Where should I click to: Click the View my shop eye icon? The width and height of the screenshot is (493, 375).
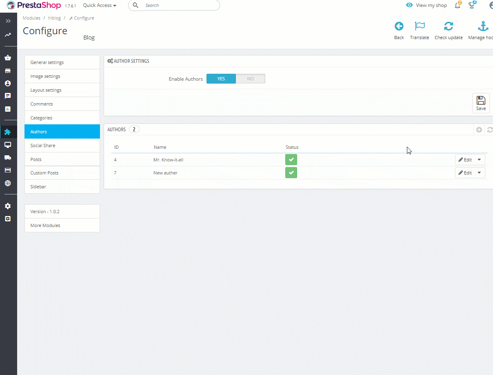(409, 5)
